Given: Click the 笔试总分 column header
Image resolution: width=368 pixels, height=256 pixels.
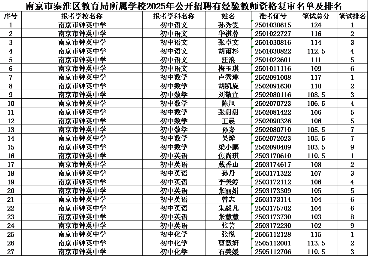Looking at the screenshot, I should click(316, 16).
